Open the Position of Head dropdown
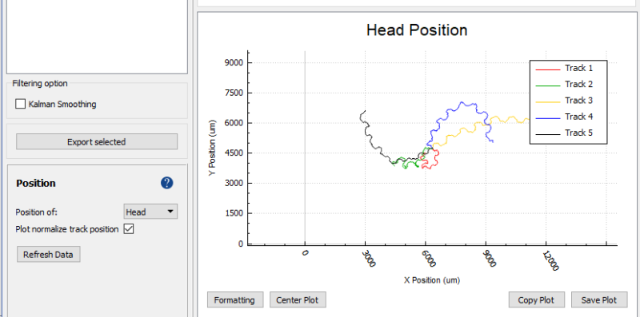Image resolution: width=640 pixels, height=317 pixels. coord(150,212)
